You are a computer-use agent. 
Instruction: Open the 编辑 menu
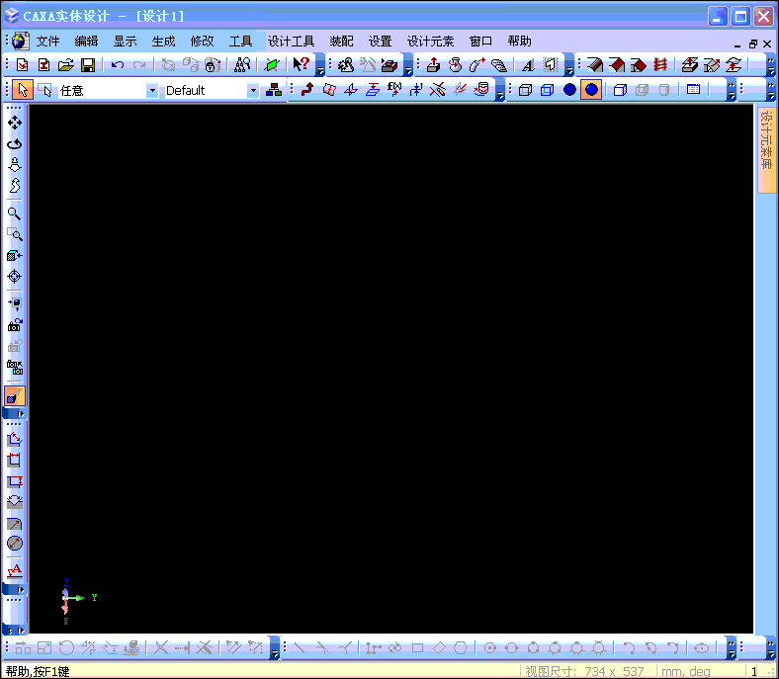86,42
